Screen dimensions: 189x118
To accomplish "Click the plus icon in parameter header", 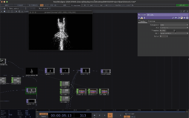I will click(184, 18).
